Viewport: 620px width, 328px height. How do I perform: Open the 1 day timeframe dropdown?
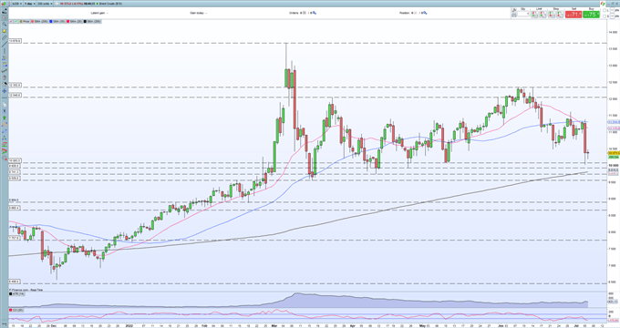coord(30,4)
